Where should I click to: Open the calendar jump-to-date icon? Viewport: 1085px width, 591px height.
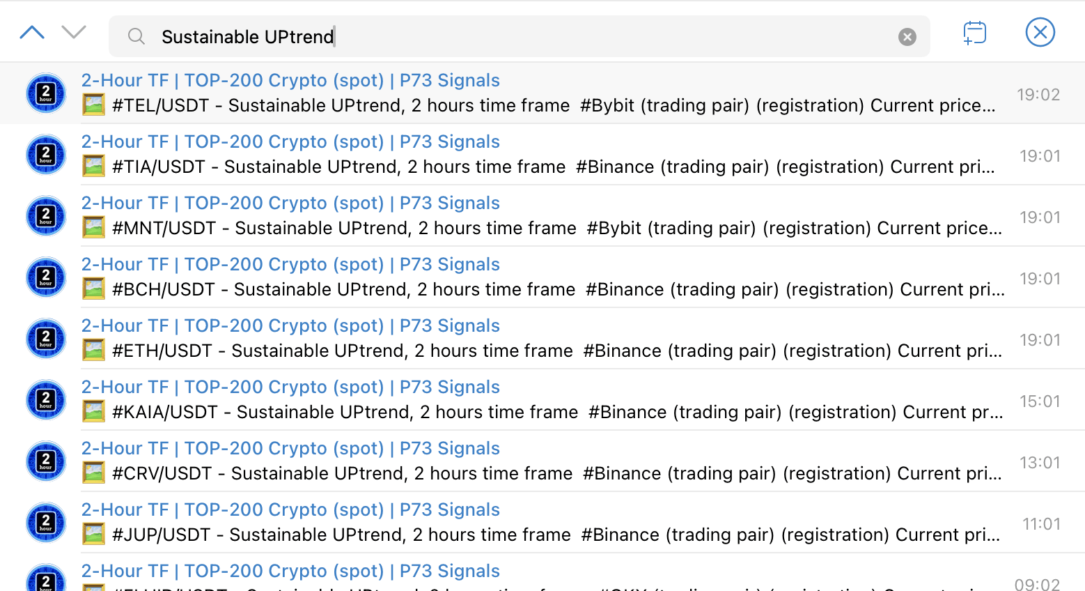(974, 33)
